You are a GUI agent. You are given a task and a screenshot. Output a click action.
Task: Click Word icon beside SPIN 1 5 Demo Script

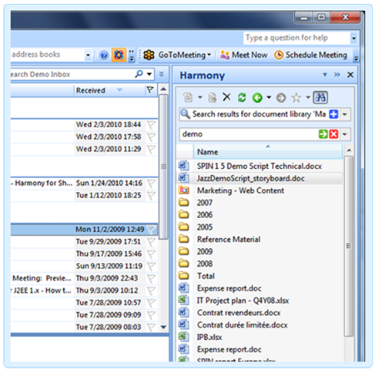(184, 166)
